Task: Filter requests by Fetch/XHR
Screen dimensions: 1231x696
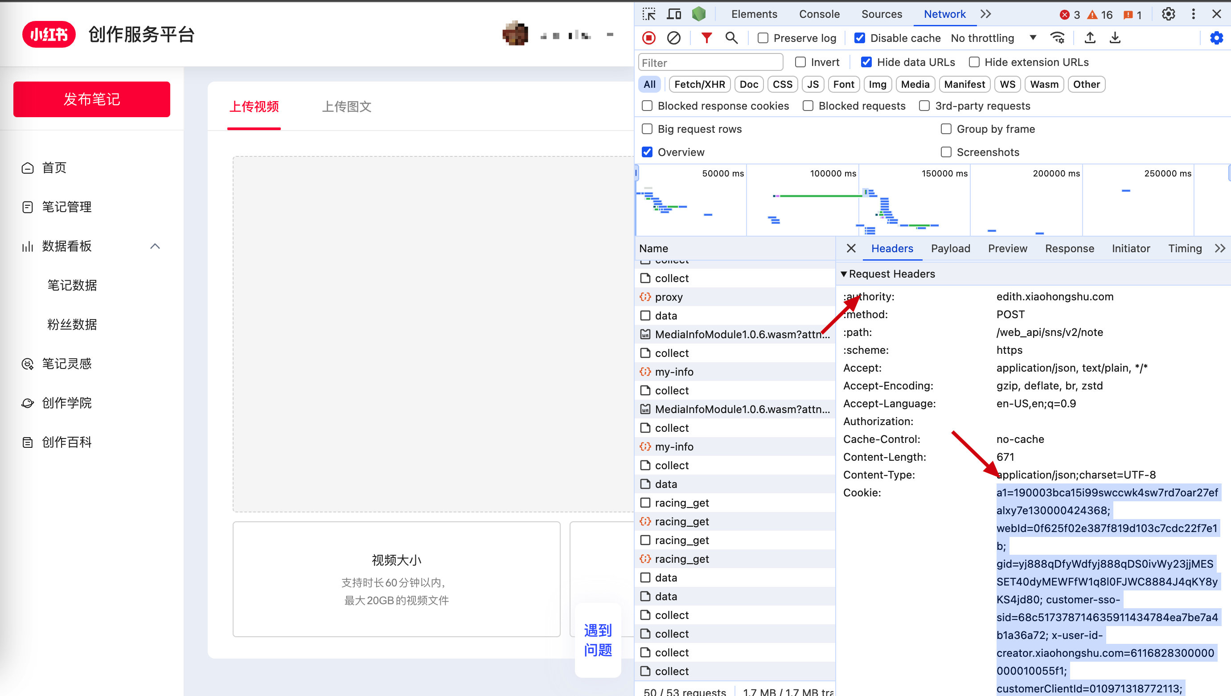Action: [699, 84]
